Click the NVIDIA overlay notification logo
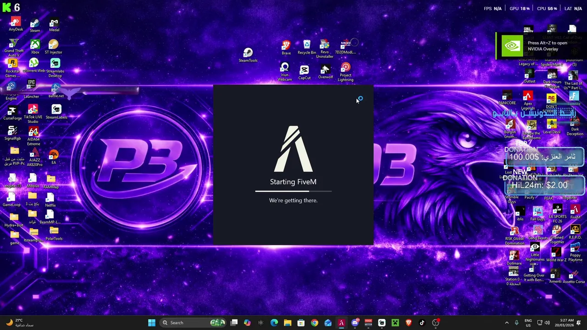The width and height of the screenshot is (587, 330). coord(512,46)
